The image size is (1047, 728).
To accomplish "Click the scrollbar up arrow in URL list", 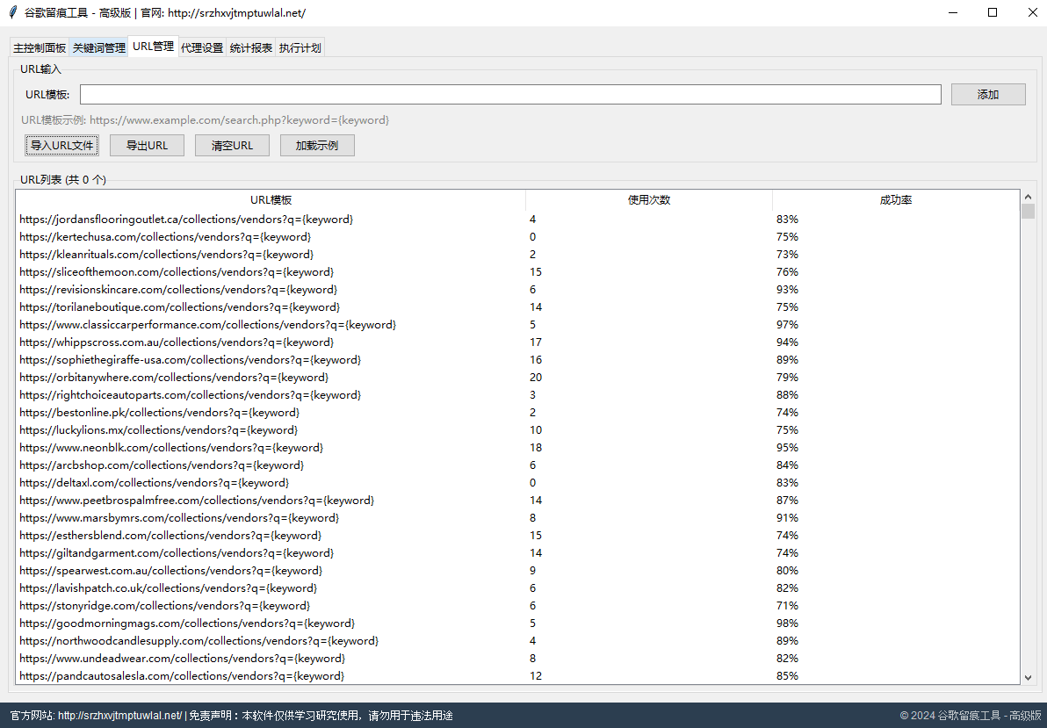I will (1029, 197).
